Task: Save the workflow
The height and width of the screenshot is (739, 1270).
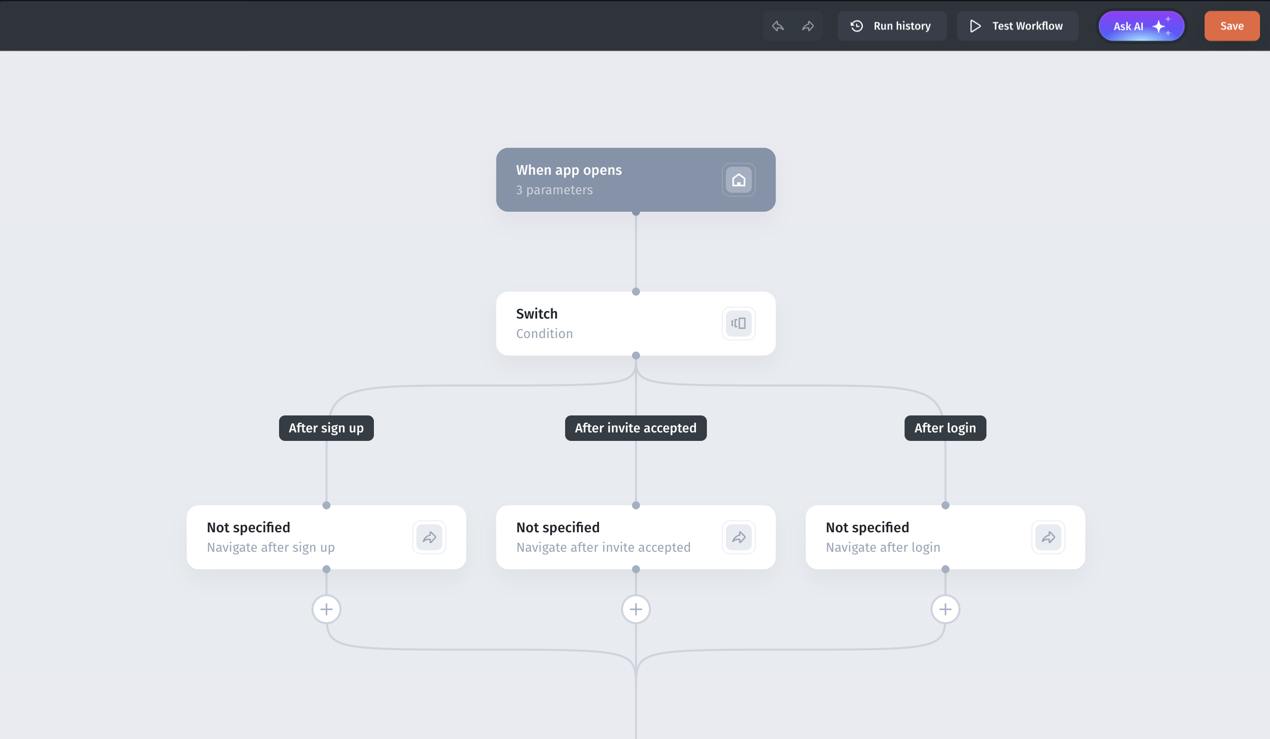Action: (x=1231, y=26)
